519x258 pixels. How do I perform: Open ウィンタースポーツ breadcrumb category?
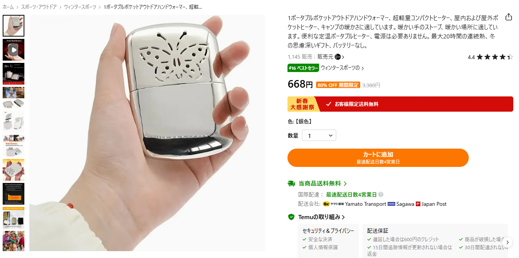(x=80, y=7)
